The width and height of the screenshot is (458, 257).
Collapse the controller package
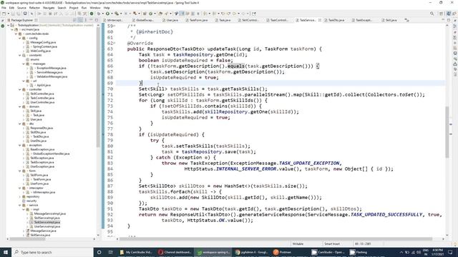point(20,89)
